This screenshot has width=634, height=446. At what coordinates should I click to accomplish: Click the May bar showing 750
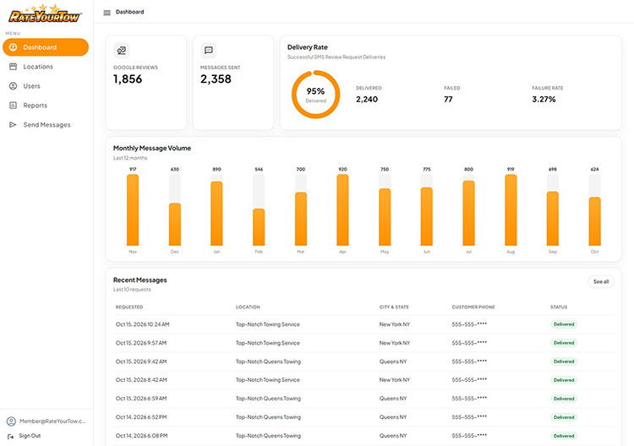385,217
